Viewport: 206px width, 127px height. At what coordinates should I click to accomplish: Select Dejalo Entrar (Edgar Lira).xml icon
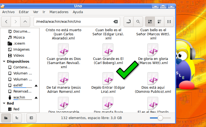(108, 79)
